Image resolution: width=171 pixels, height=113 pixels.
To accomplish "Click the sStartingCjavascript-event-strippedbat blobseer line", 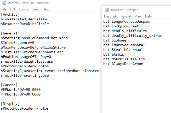I will pyautogui.click(x=50, y=71).
